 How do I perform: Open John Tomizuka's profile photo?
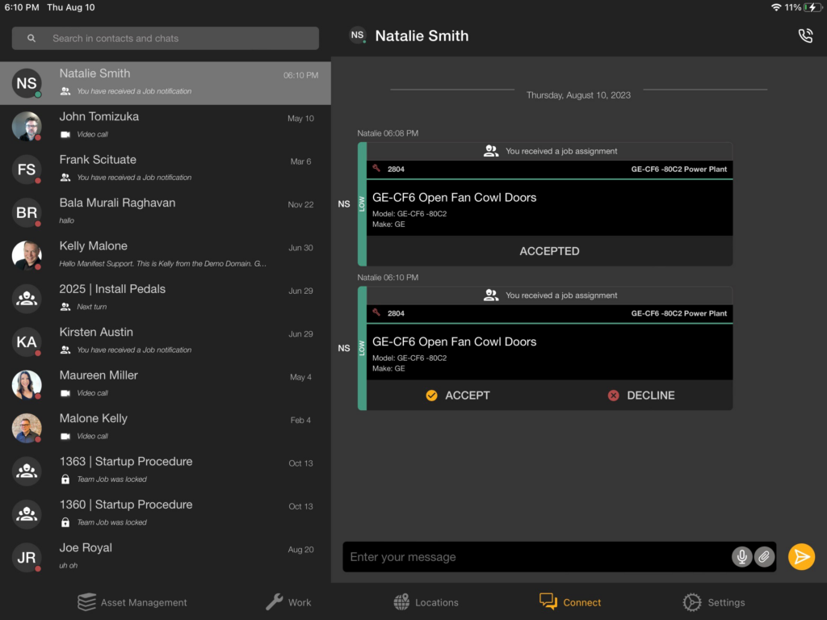[x=27, y=126]
